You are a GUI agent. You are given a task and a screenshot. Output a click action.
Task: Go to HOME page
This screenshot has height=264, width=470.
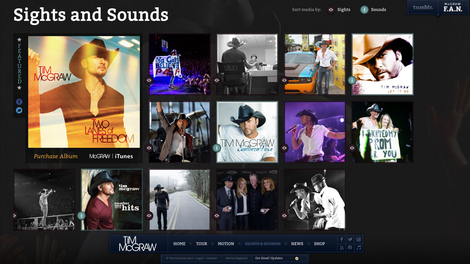tap(179, 244)
